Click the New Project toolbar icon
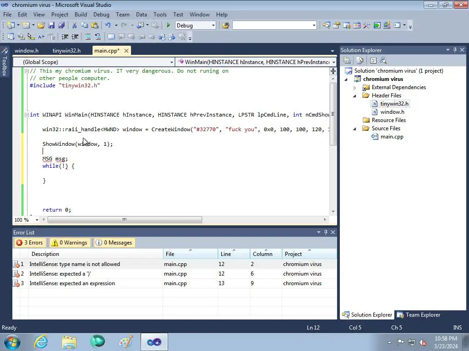The image size is (469, 351). point(11,26)
